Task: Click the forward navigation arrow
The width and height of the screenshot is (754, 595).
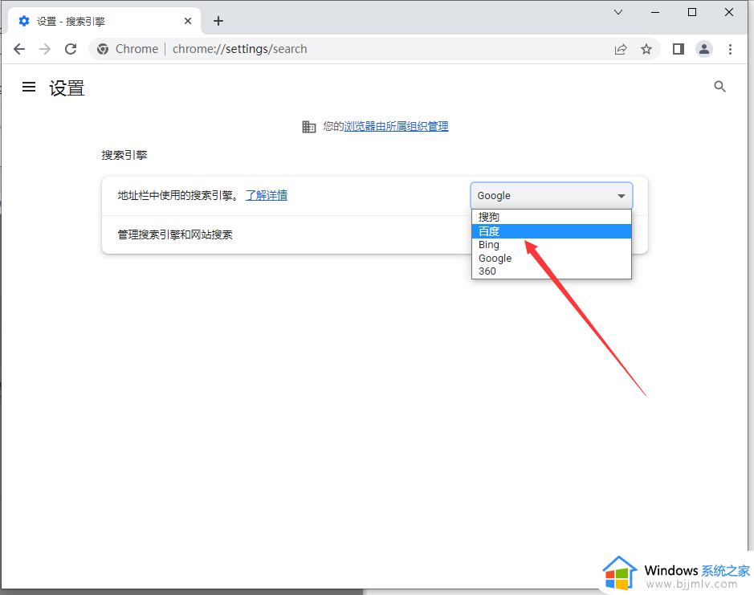Action: click(x=45, y=49)
